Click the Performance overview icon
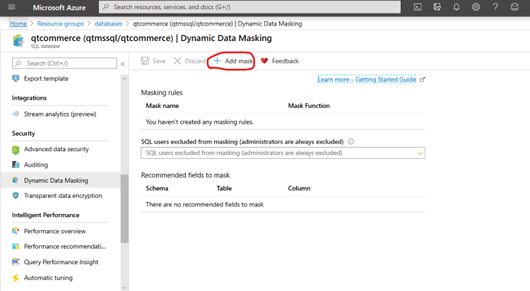The image size is (530, 291). coord(16,231)
